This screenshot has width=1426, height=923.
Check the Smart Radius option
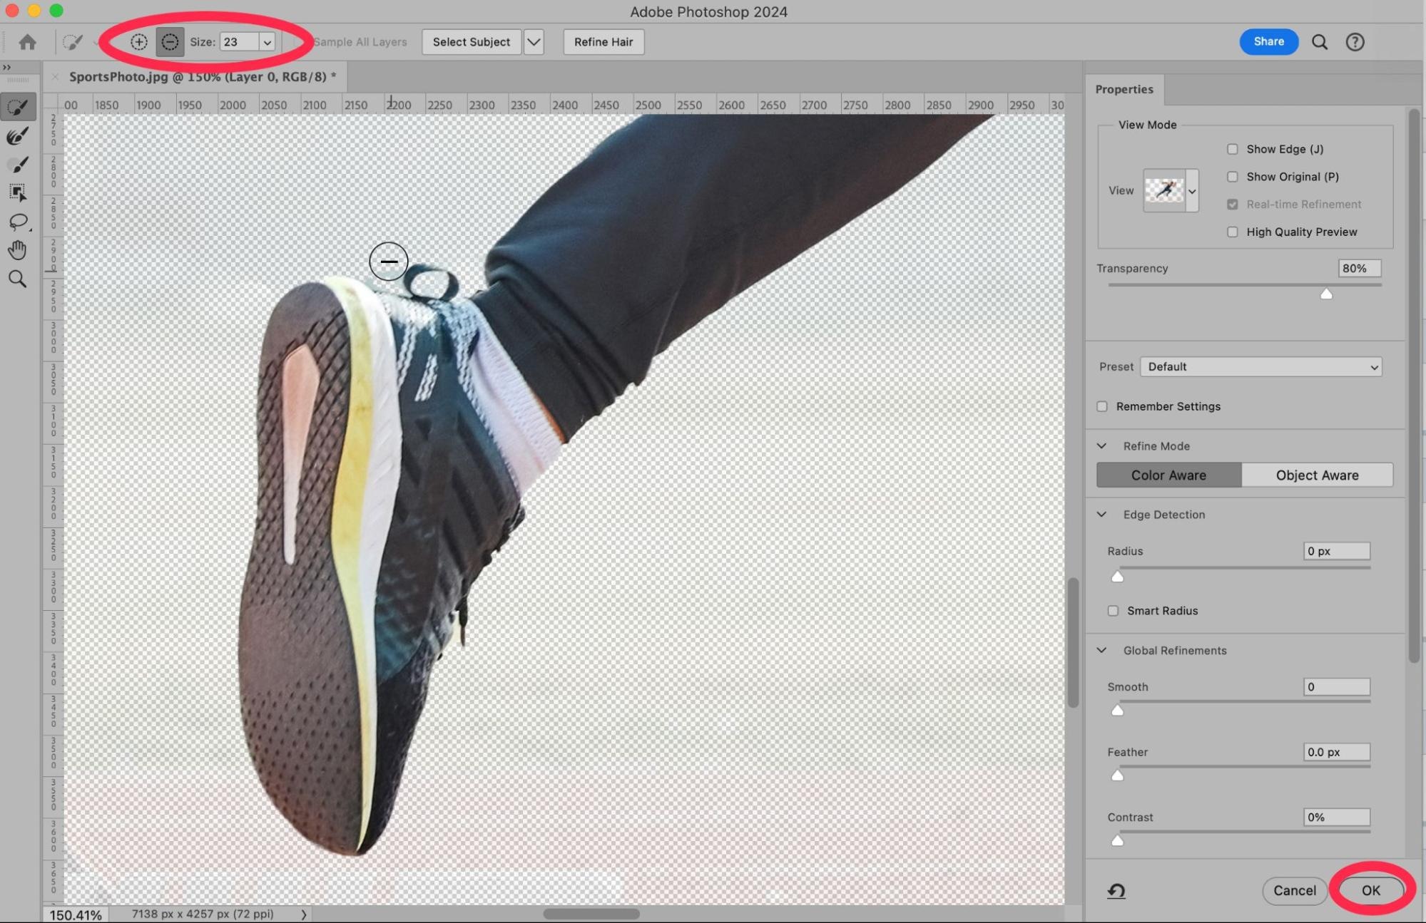[1113, 611]
